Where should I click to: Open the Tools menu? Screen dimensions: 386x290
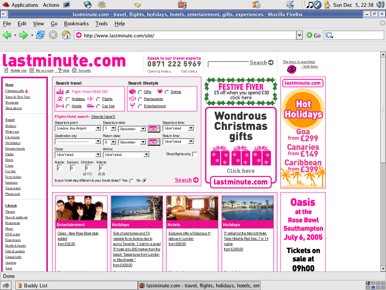[x=101, y=23]
